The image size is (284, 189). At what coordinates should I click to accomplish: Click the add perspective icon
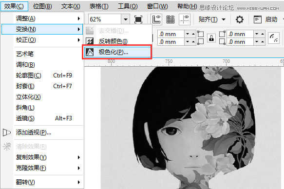click(7, 132)
